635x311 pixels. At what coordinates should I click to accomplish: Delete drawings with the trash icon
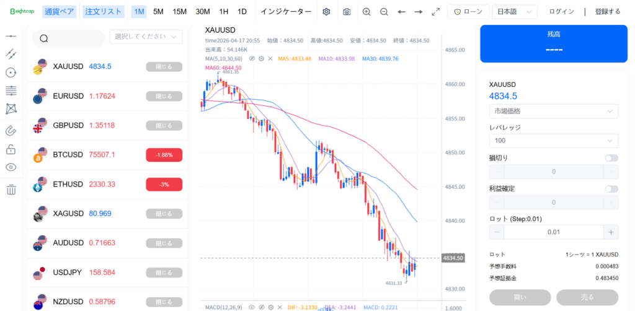click(x=11, y=190)
